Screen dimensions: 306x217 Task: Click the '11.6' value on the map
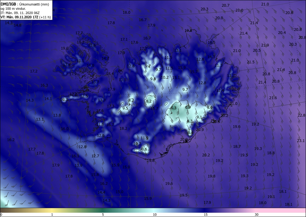(x=100, y=124)
